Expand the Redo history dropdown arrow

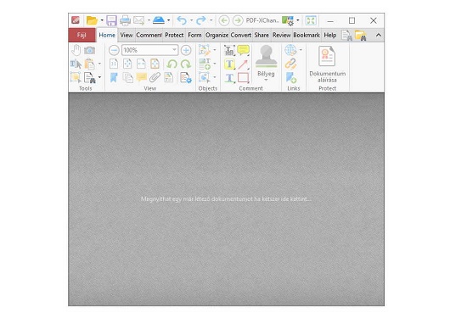(x=211, y=20)
